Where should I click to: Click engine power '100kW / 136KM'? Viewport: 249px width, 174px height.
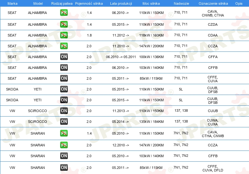[151, 57]
